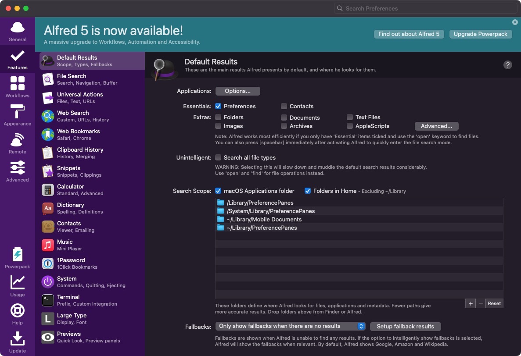Select the ~/Library/Mobile Documents folder row
This screenshot has width=521, height=356.
pos(359,219)
